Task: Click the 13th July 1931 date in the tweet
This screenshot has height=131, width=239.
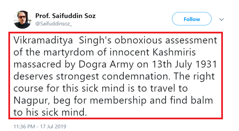Action: coord(184,64)
